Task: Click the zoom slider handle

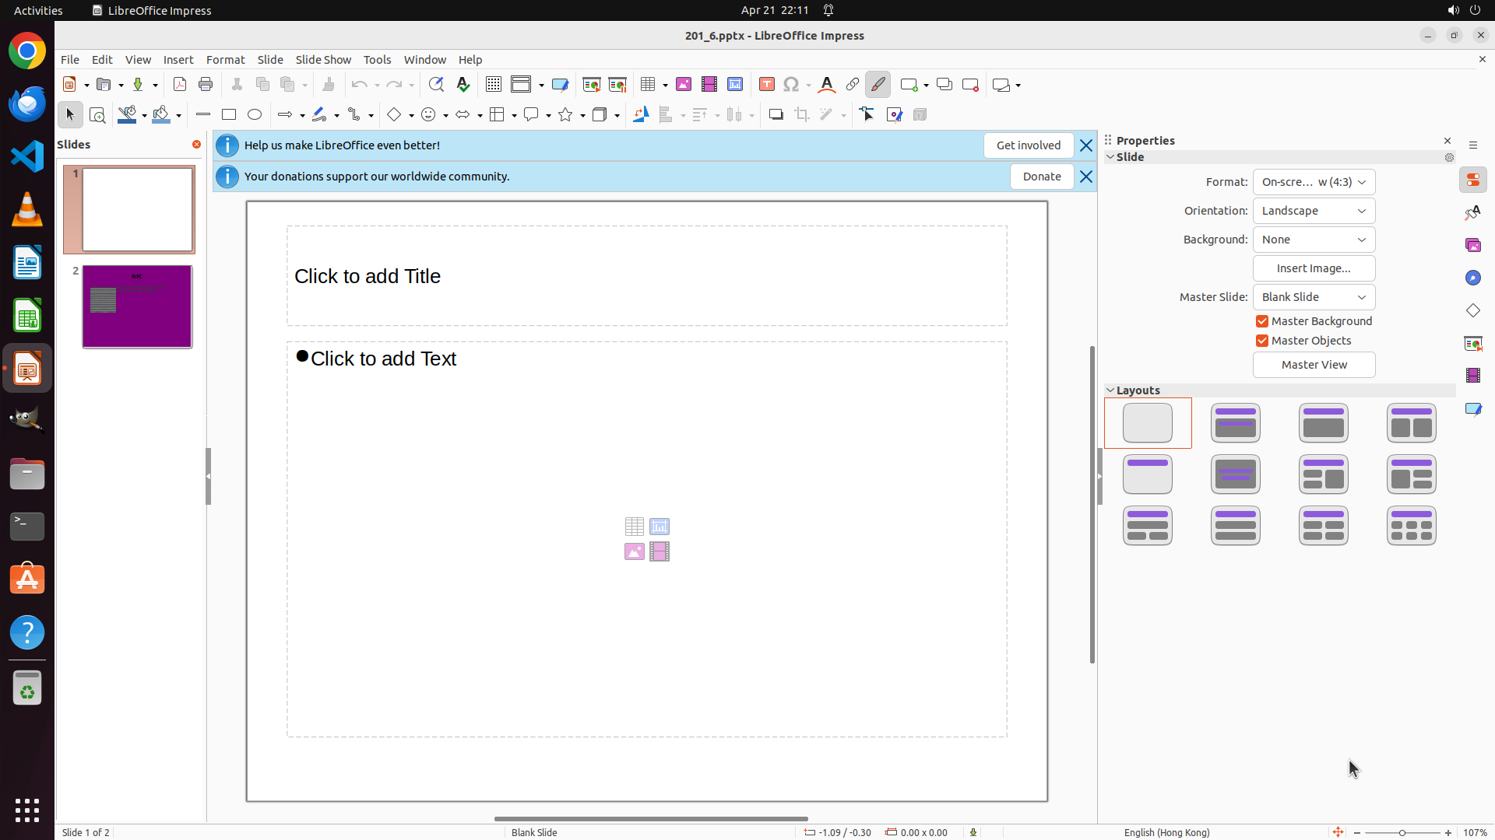Action: [x=1402, y=832]
